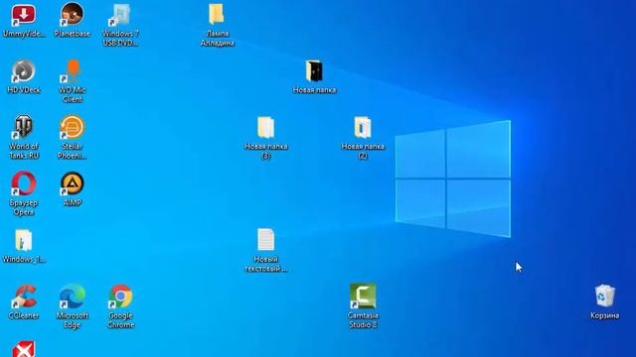This screenshot has width=636, height=357.
Task: Select the WO Mic Client icon
Action: [x=73, y=71]
